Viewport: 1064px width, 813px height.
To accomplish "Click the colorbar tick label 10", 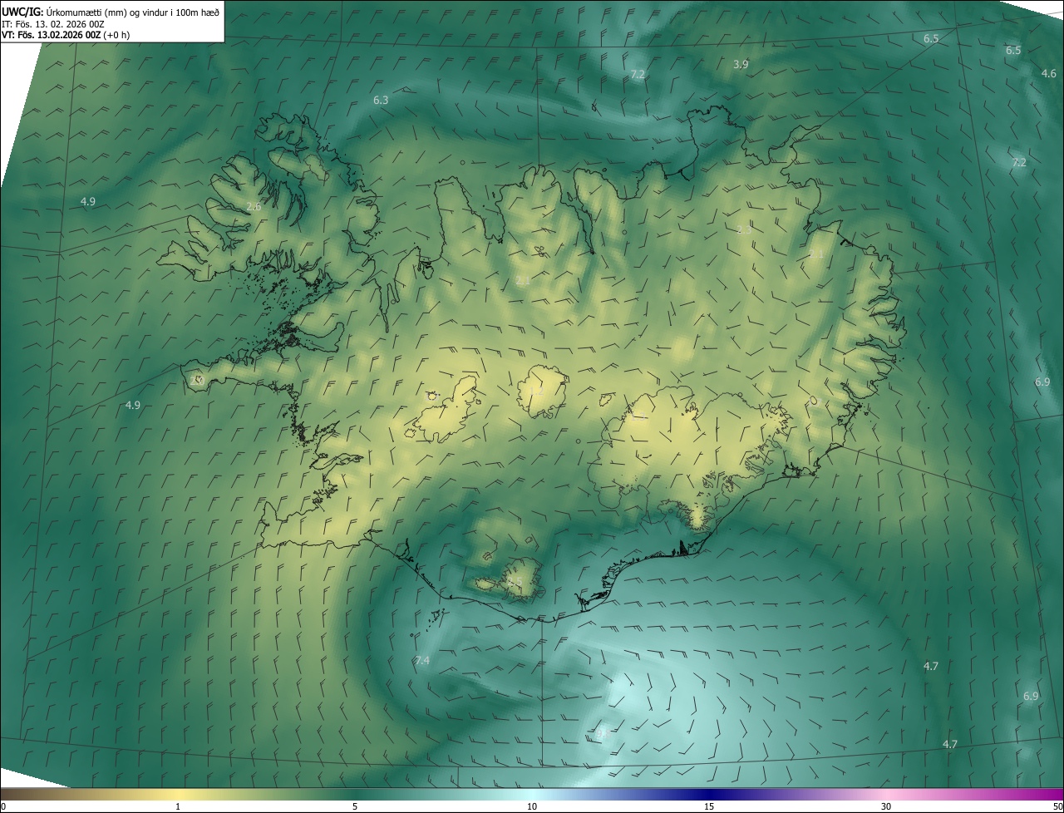I will (x=532, y=807).
